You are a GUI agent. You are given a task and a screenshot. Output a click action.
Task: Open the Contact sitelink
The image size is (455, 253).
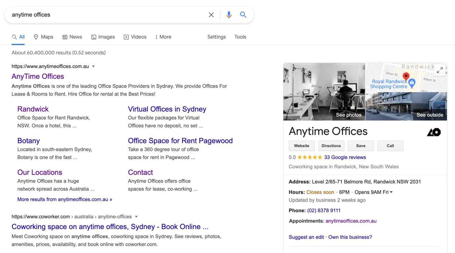pyautogui.click(x=140, y=172)
